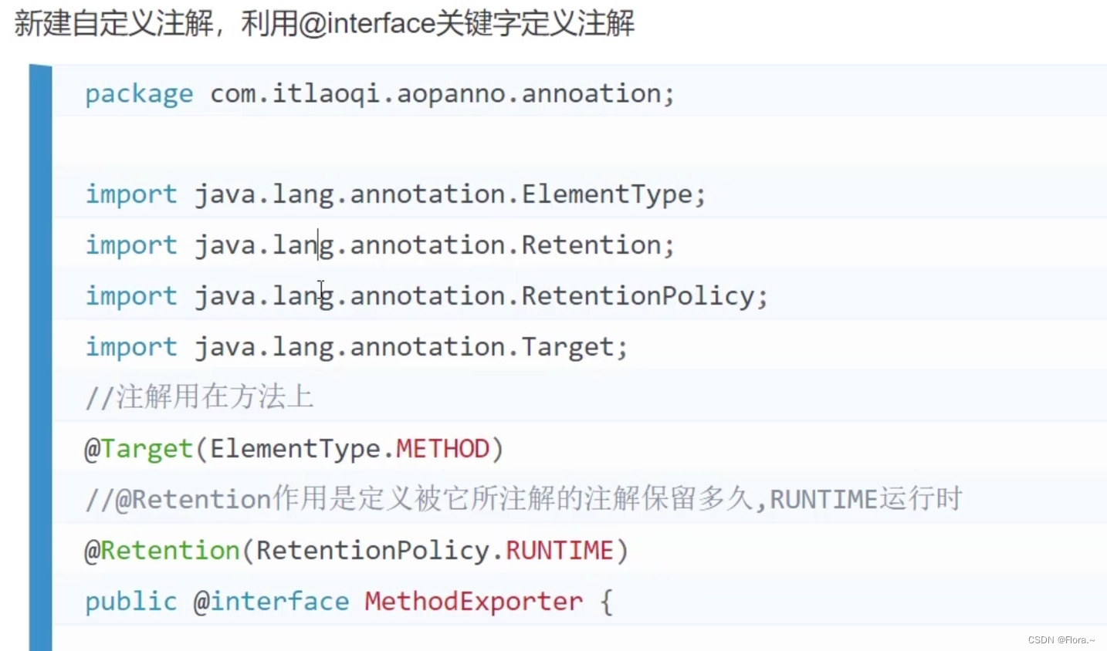1107x651 pixels.
Task: Click the public @interface MethodExporter line
Action: (x=349, y=602)
